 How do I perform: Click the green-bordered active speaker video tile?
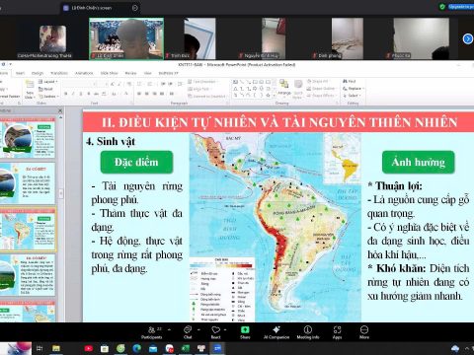coord(126,38)
